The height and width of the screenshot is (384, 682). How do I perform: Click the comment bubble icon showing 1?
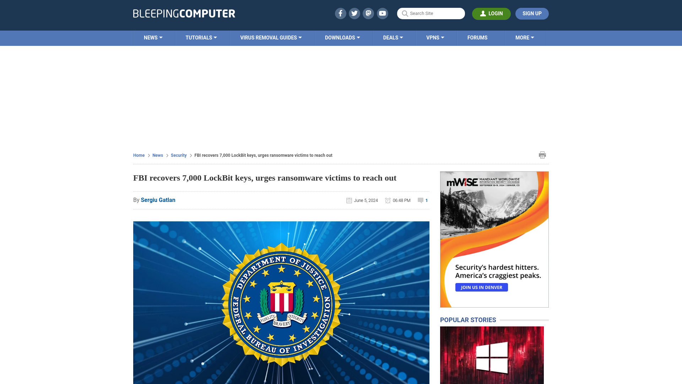point(421,200)
